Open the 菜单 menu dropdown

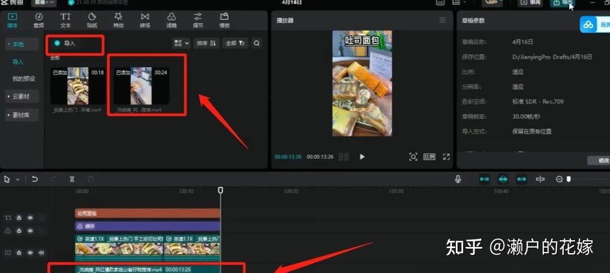pyautogui.click(x=43, y=3)
